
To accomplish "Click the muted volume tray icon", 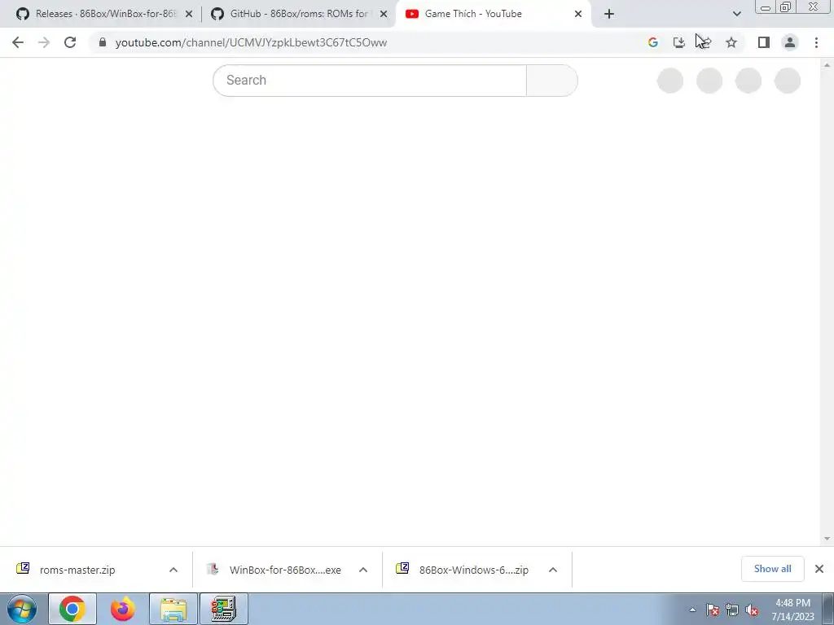I will pyautogui.click(x=752, y=610).
